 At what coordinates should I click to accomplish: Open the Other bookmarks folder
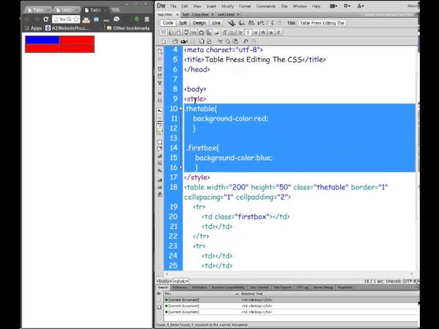point(128,28)
